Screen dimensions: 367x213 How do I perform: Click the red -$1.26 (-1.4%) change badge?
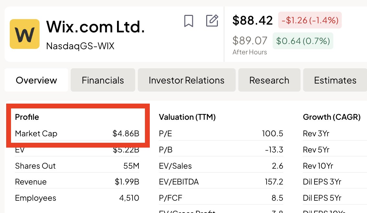coord(310,20)
